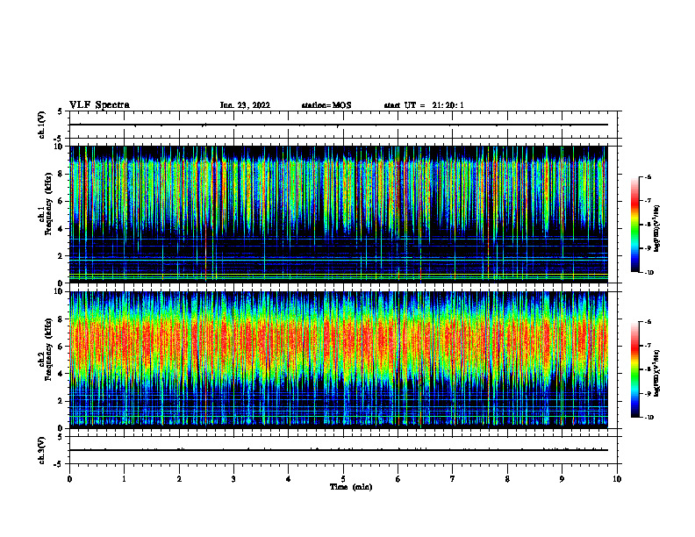Click the "2" kHz tick of ch.2 panel
Screen dimensions: 695x537
coord(61,401)
